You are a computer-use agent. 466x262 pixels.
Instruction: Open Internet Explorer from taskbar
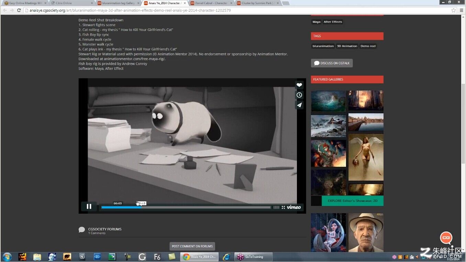pyautogui.click(x=226, y=257)
